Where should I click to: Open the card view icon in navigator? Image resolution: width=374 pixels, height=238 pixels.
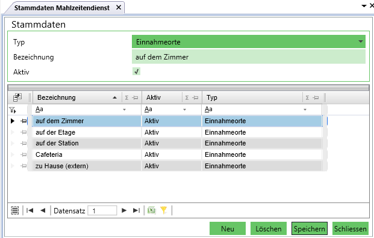15,210
